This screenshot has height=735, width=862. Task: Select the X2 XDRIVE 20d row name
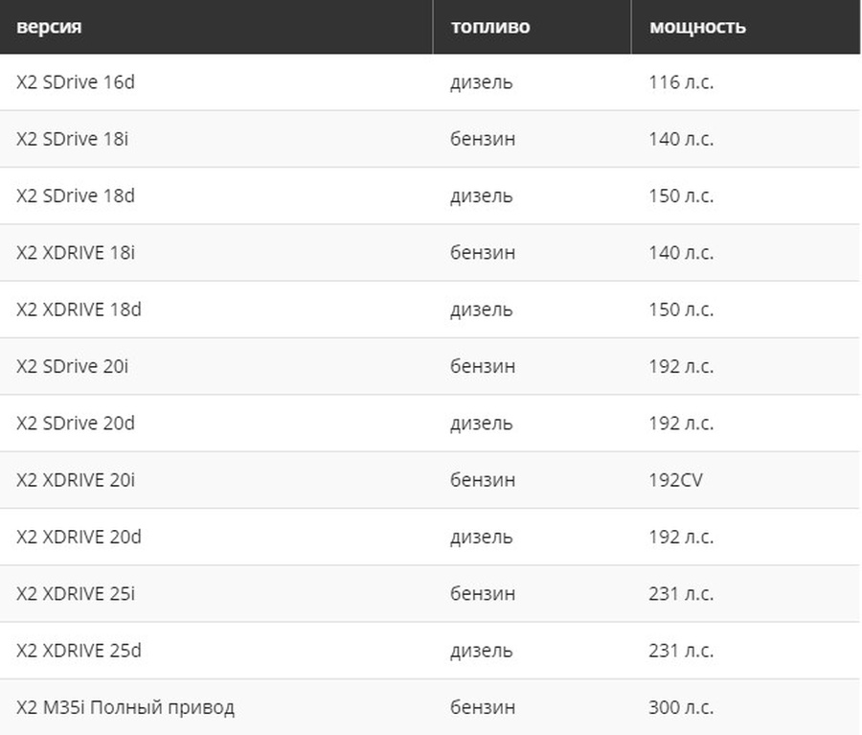(79, 537)
